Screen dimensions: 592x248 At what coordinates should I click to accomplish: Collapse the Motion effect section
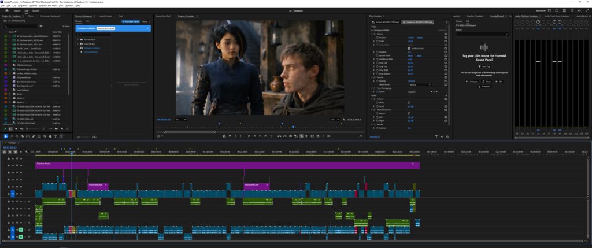(x=372, y=34)
